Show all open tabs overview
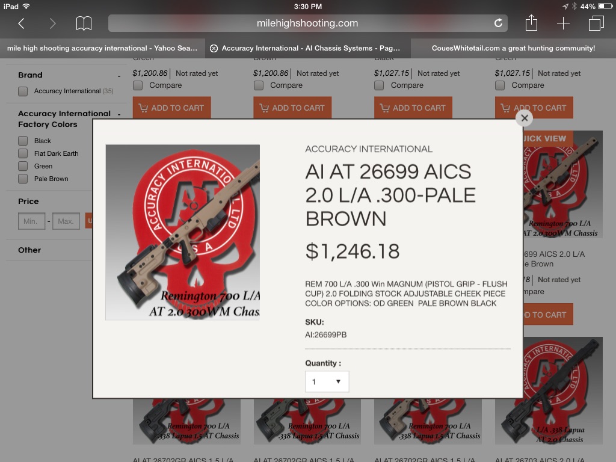616x462 pixels. coord(596,23)
